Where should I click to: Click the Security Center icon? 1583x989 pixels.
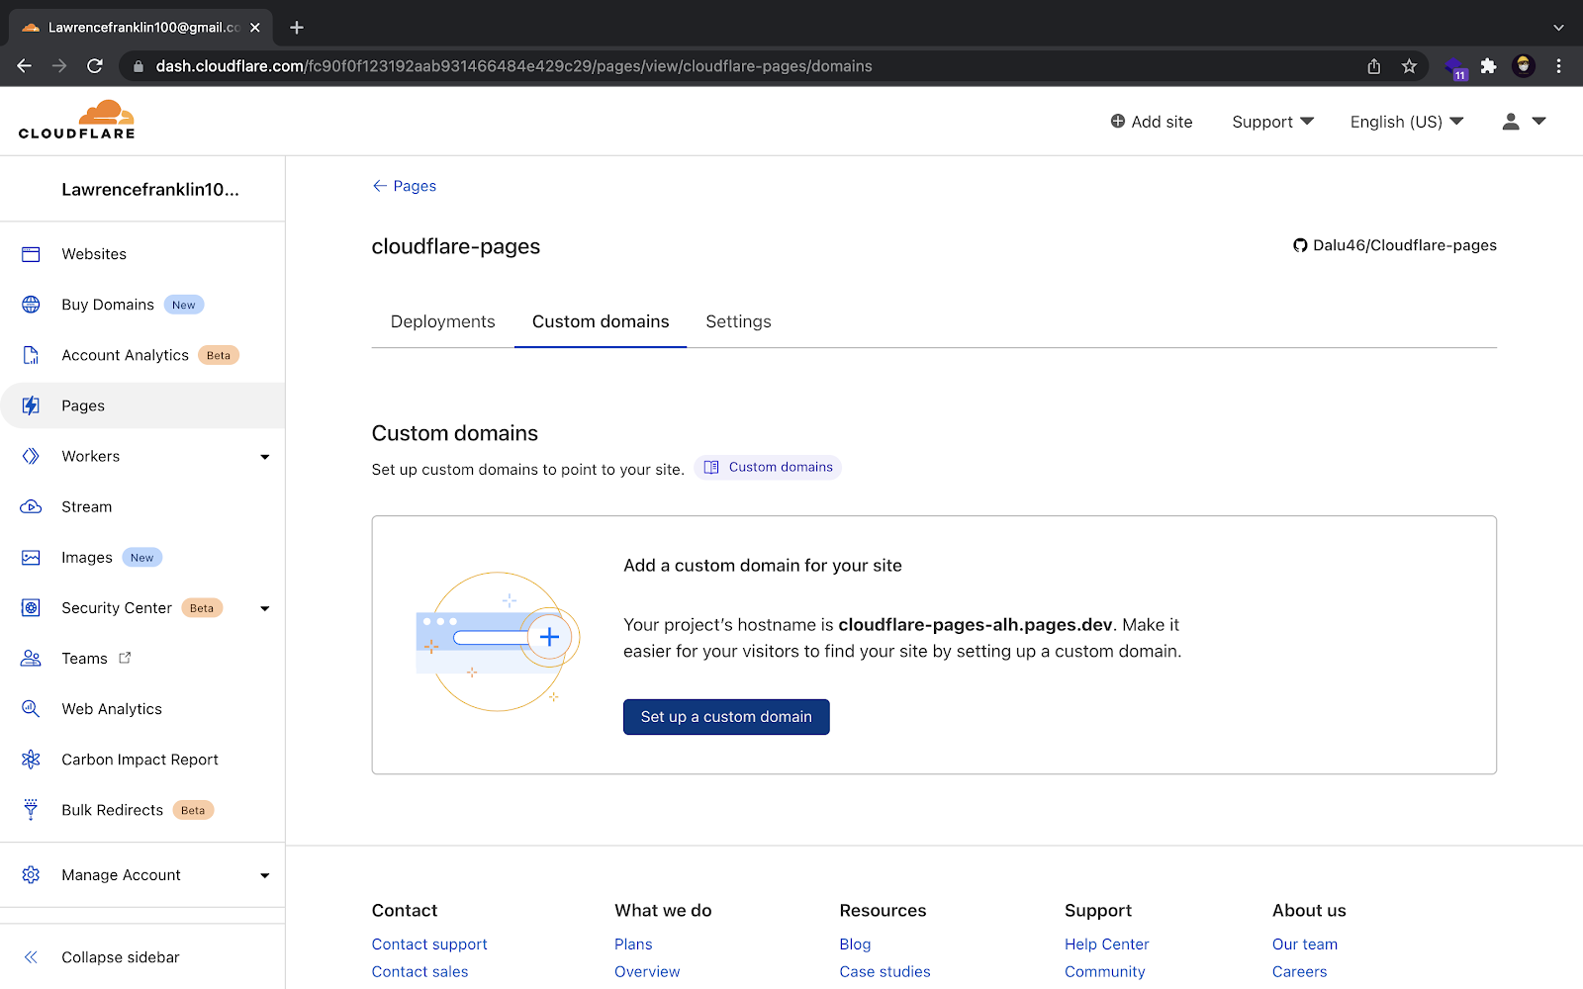click(x=31, y=608)
